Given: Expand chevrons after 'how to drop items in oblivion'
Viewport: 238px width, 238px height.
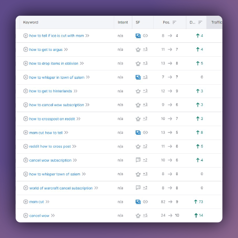Looking at the screenshot, I should click(x=82, y=63).
